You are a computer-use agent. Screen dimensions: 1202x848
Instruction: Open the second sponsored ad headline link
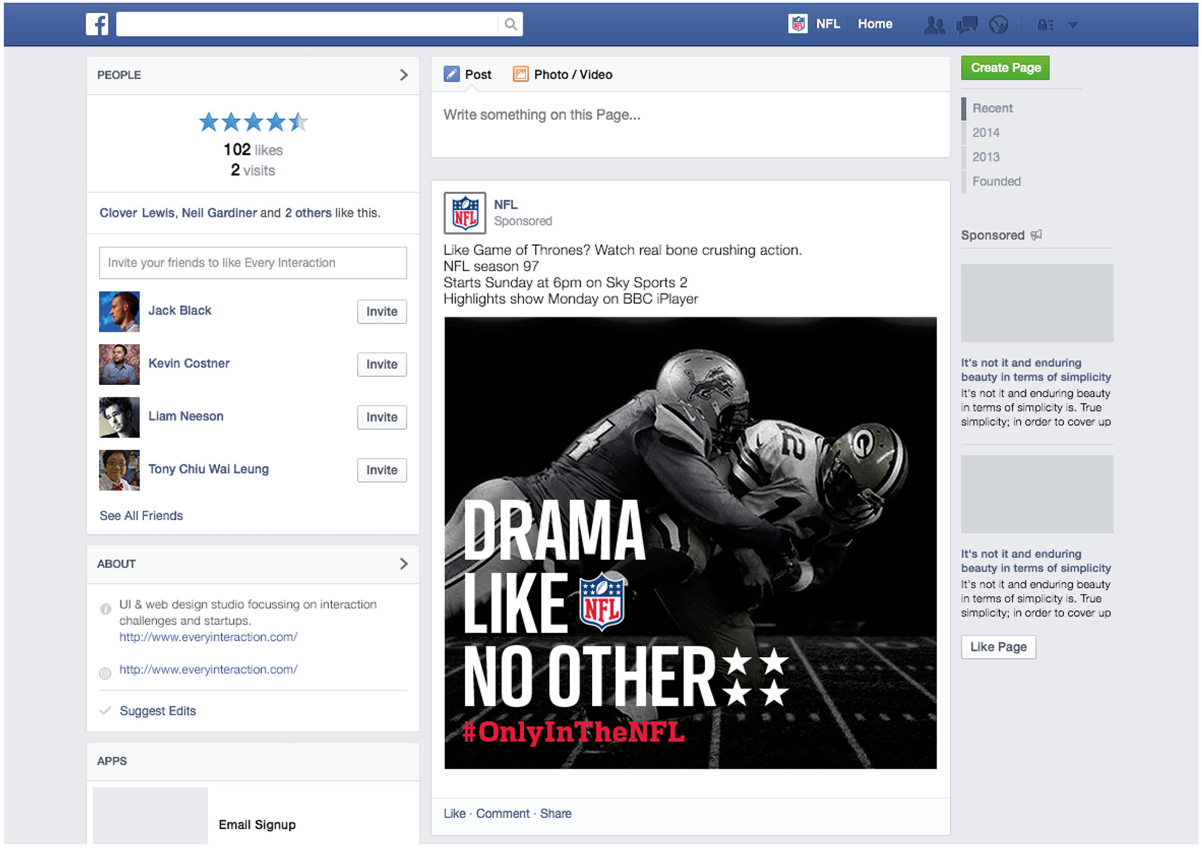[1035, 561]
